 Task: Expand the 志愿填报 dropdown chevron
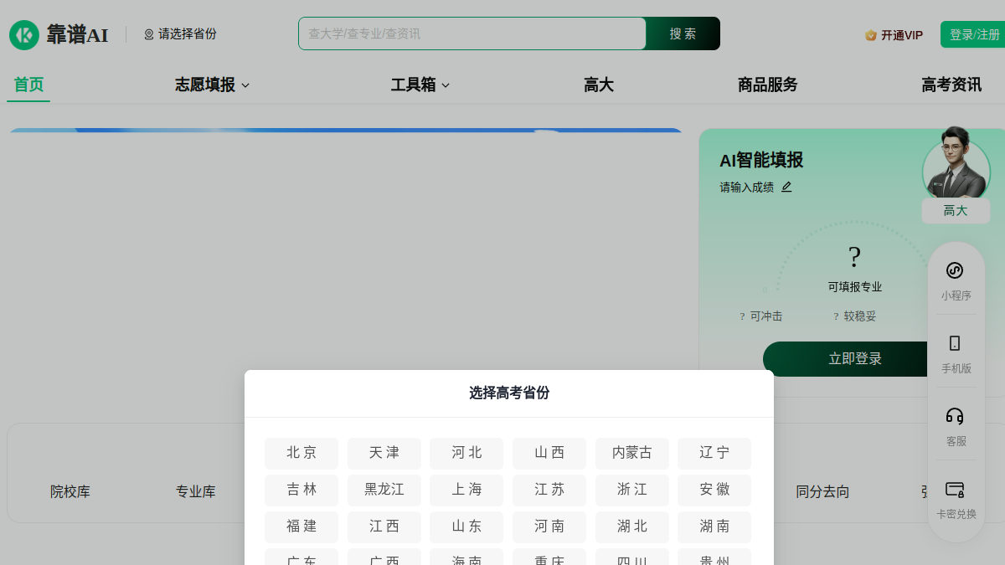pos(245,85)
